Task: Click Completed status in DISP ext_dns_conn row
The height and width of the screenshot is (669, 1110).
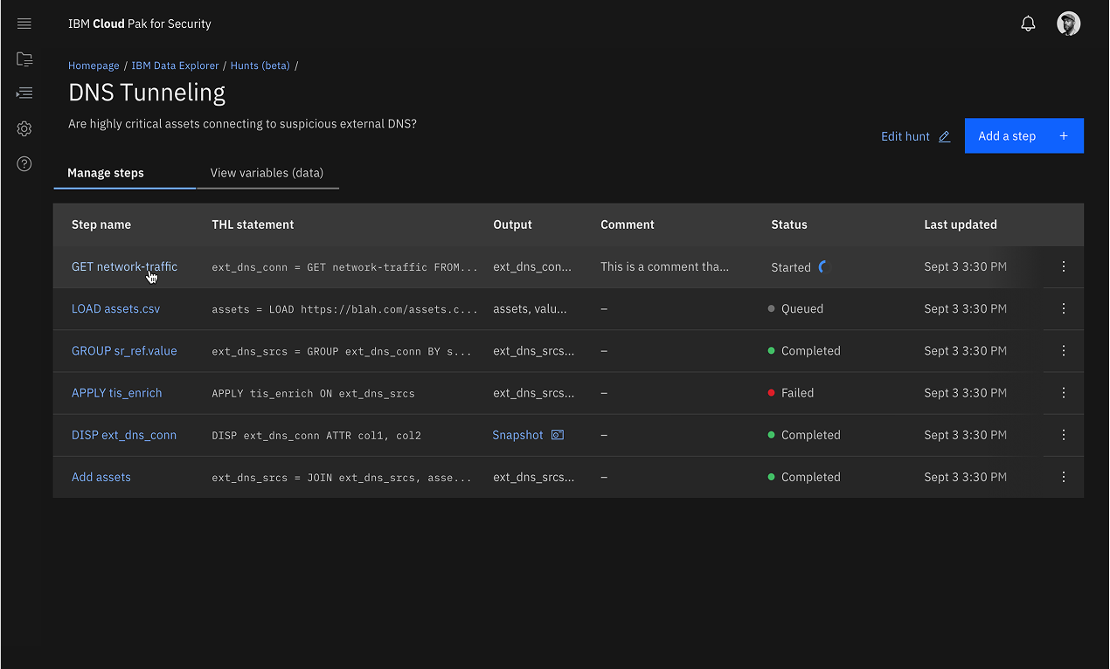Action: pos(811,435)
